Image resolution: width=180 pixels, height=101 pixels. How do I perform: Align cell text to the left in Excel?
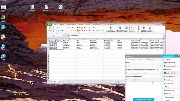tap(78, 31)
